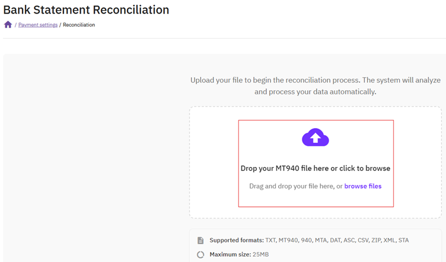Click the 'Supported formats' label

pos(237,241)
